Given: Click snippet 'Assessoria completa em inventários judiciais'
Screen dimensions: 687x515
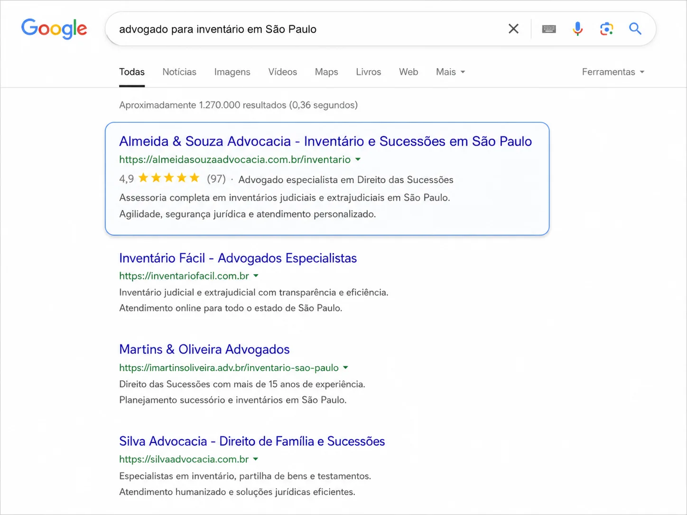Looking at the screenshot, I should pyautogui.click(x=285, y=198).
